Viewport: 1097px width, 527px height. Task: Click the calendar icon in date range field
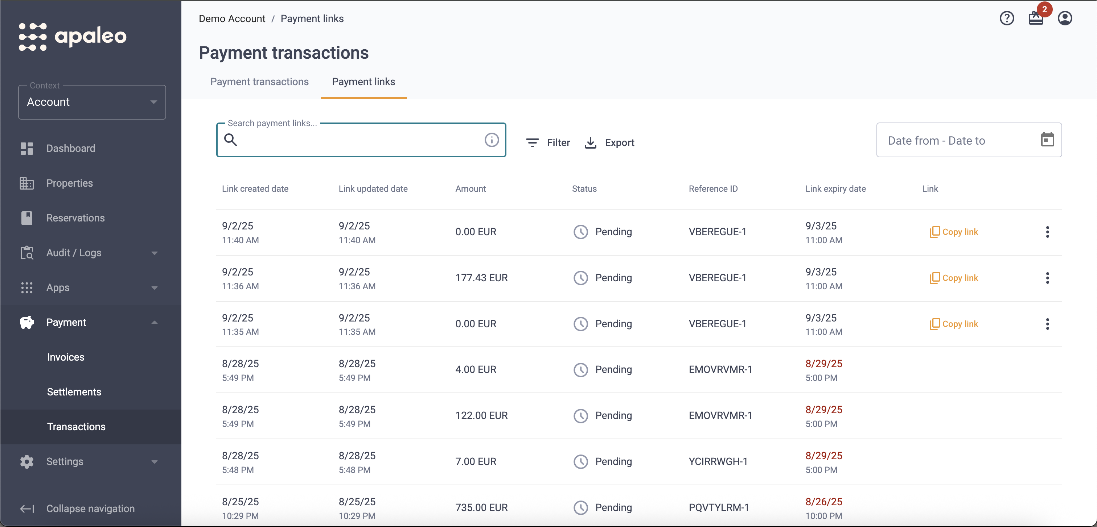tap(1047, 140)
